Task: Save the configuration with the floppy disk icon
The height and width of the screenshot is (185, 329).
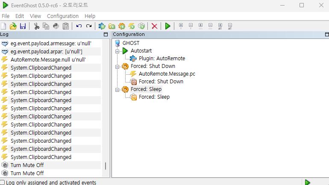Action: (23, 26)
